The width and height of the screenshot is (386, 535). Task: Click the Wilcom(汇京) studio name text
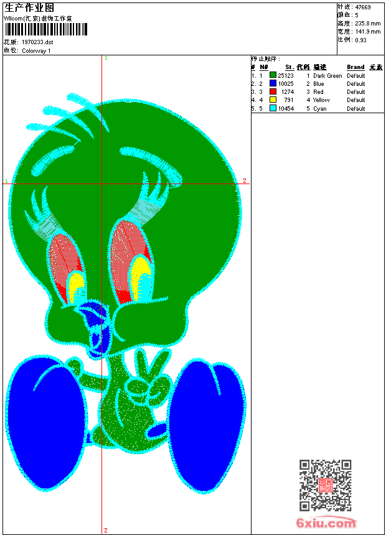pyautogui.click(x=38, y=19)
